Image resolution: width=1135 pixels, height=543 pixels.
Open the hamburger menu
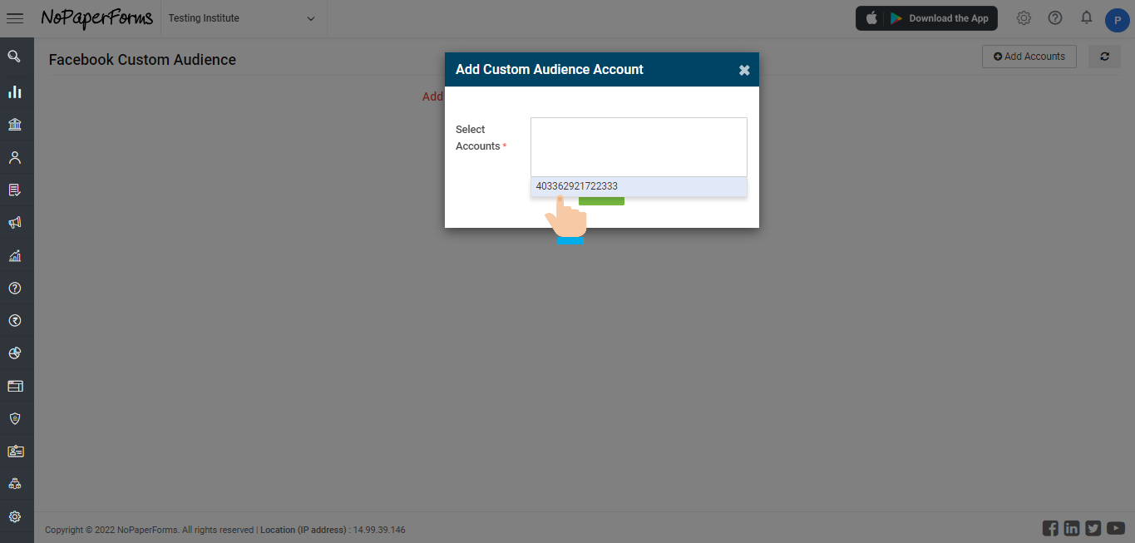(x=15, y=18)
